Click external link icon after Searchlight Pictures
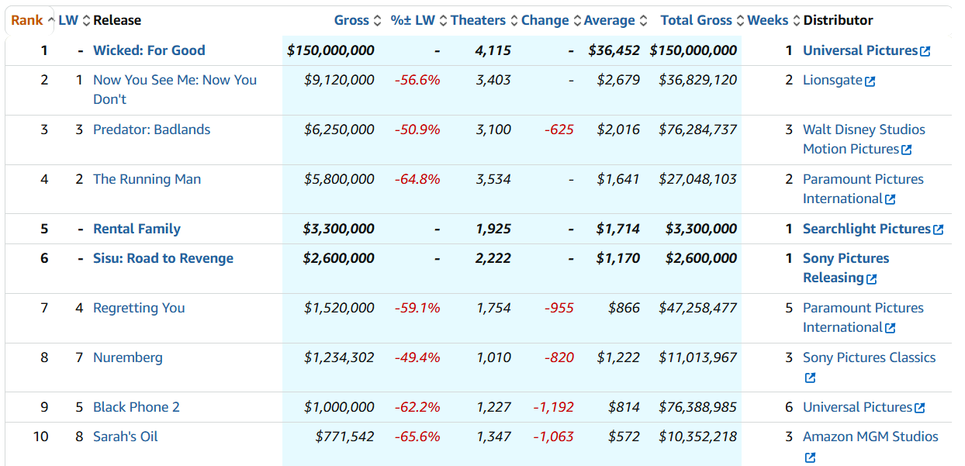Image resolution: width=965 pixels, height=466 pixels. coord(938,230)
